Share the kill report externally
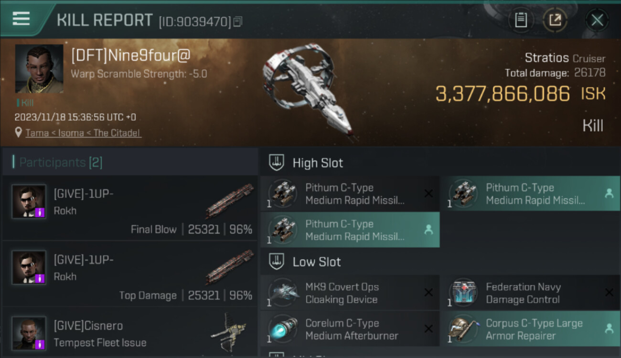The height and width of the screenshot is (358, 621). tap(555, 20)
